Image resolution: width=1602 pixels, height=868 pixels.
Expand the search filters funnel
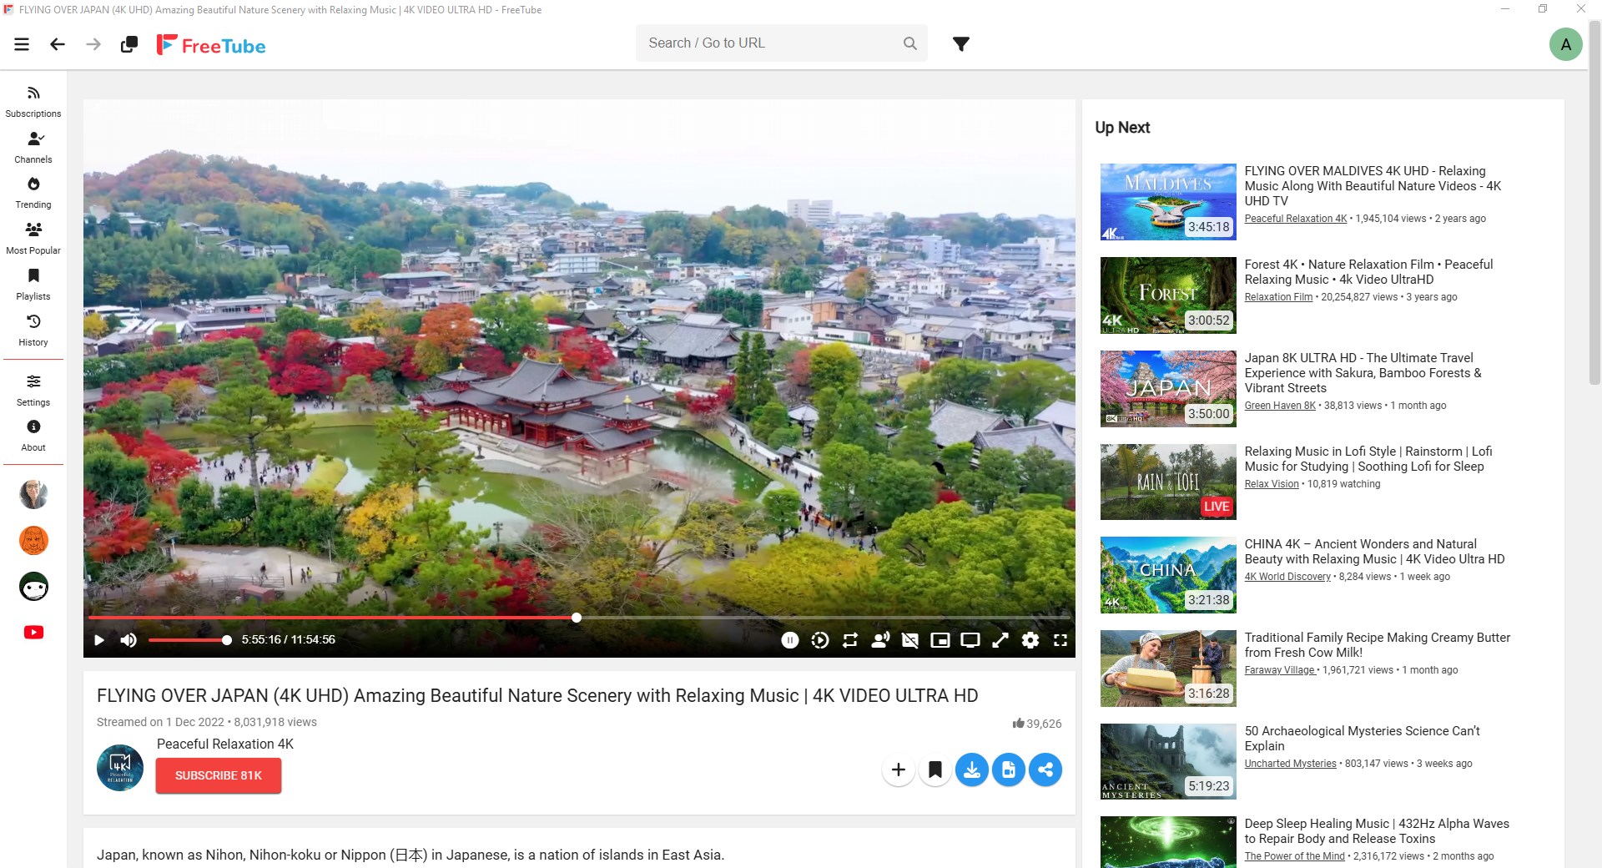[x=961, y=43]
